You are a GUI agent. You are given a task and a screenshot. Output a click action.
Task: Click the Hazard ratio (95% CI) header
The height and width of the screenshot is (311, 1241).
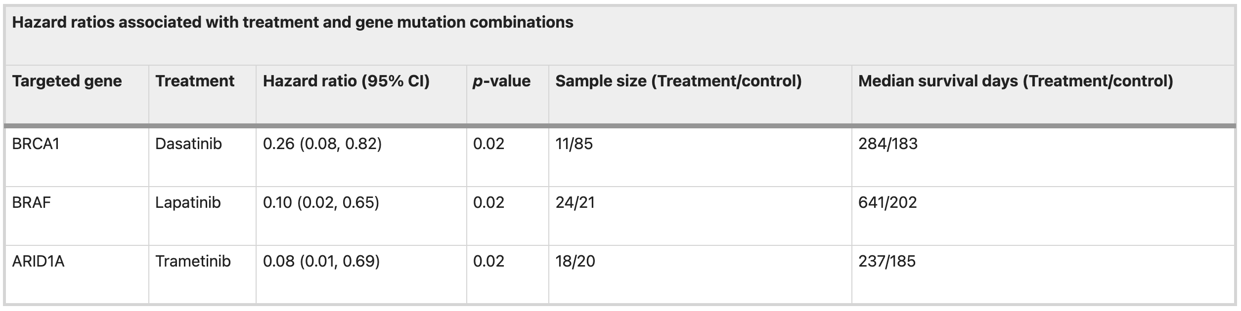[346, 81]
